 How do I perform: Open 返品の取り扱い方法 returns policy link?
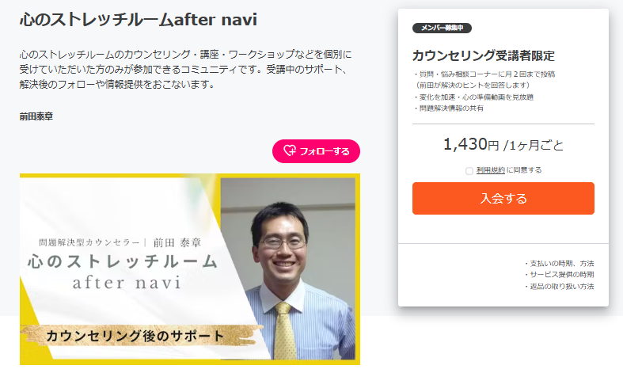pyautogui.click(x=560, y=287)
